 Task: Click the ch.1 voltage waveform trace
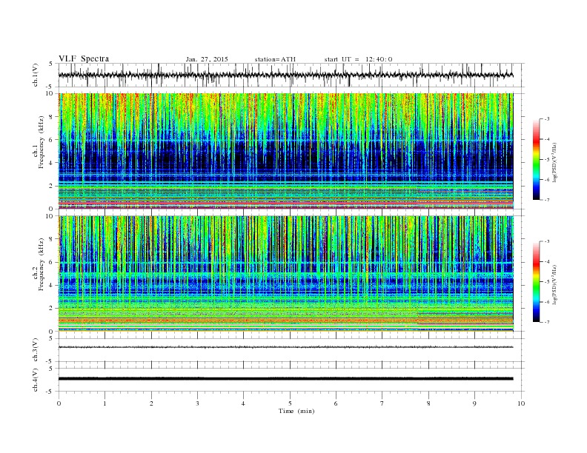point(286,75)
